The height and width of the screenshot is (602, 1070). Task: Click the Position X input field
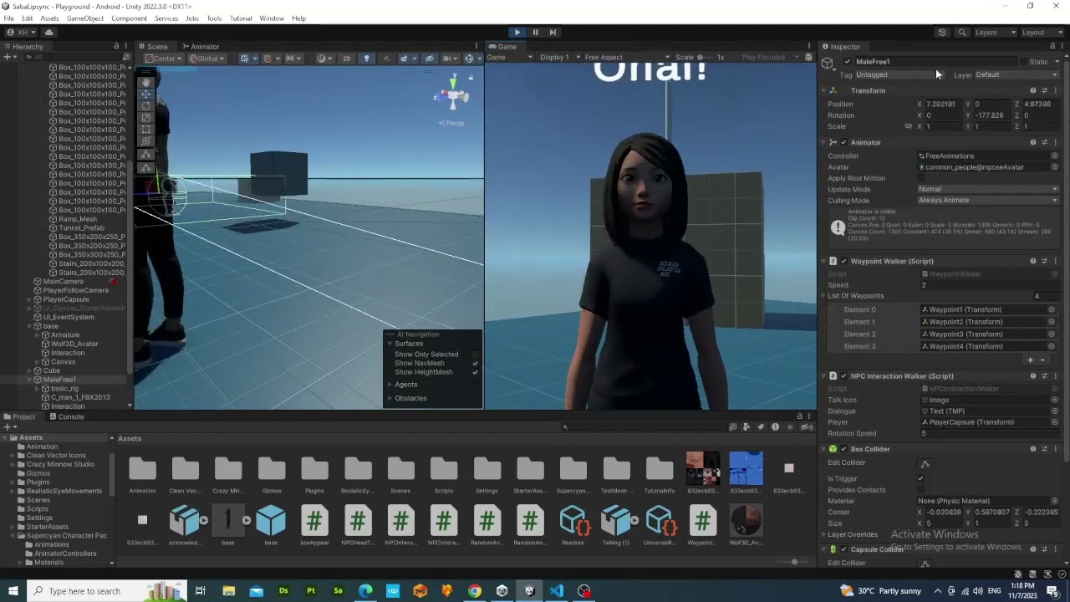click(942, 105)
